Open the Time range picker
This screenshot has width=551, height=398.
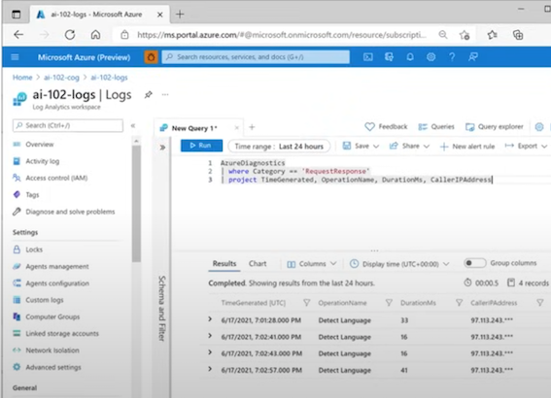[279, 146]
